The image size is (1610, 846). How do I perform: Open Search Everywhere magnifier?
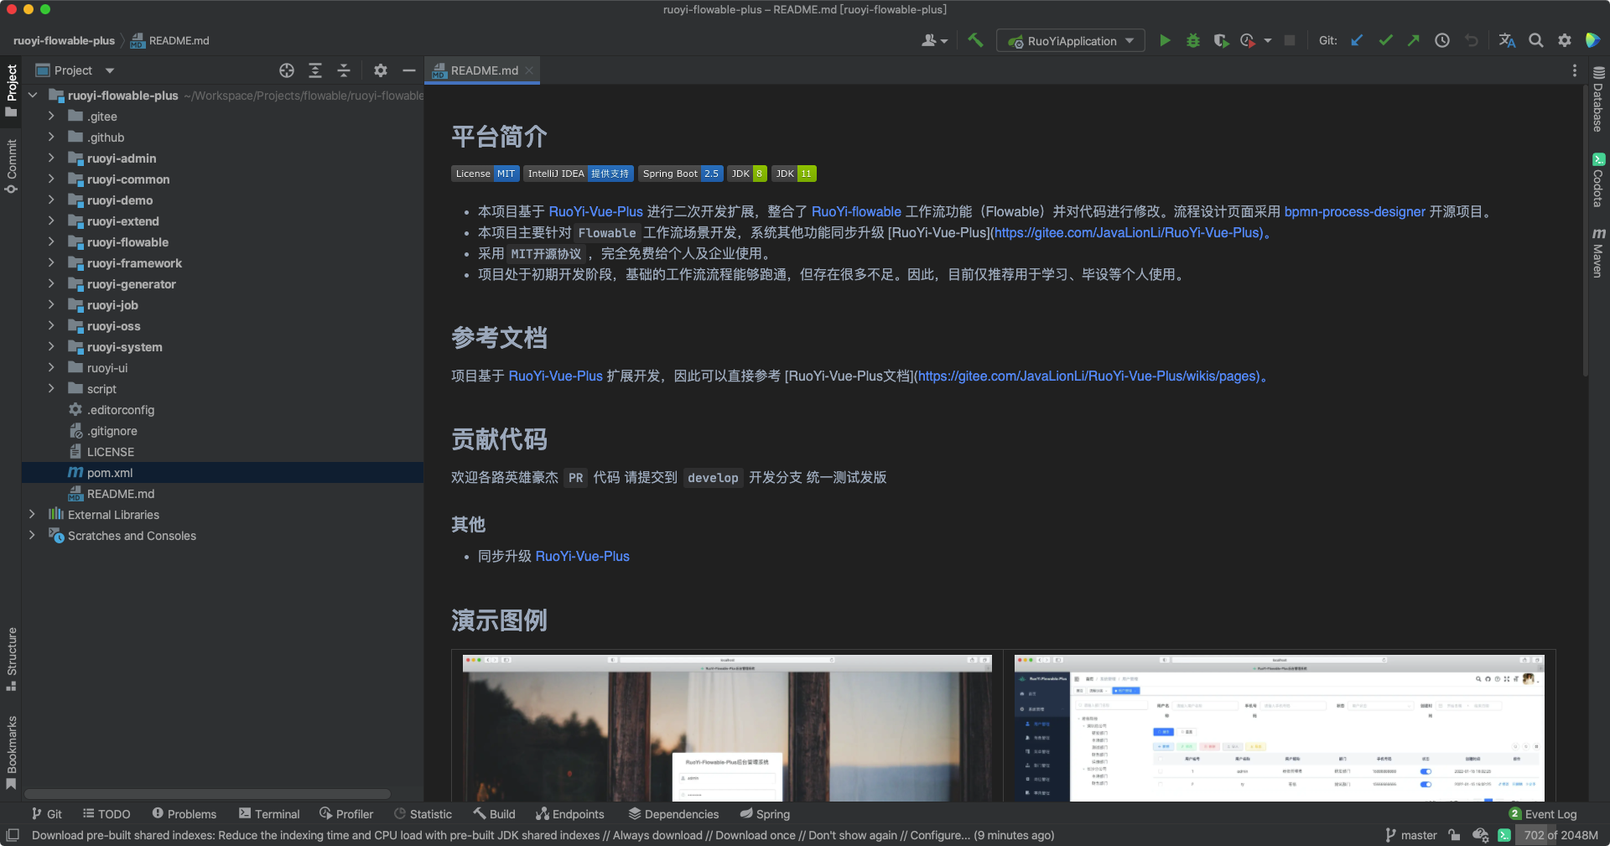1535,40
